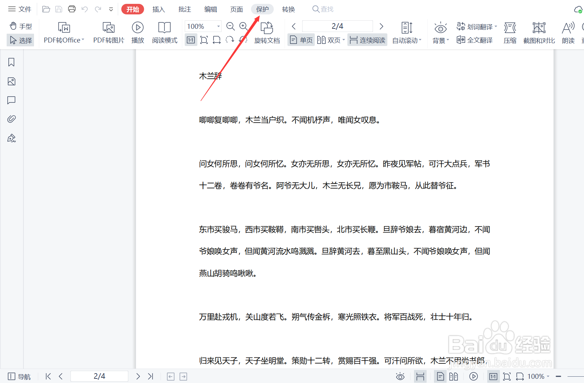Switch to the 转换 tab
584x383 pixels.
pos(288,9)
